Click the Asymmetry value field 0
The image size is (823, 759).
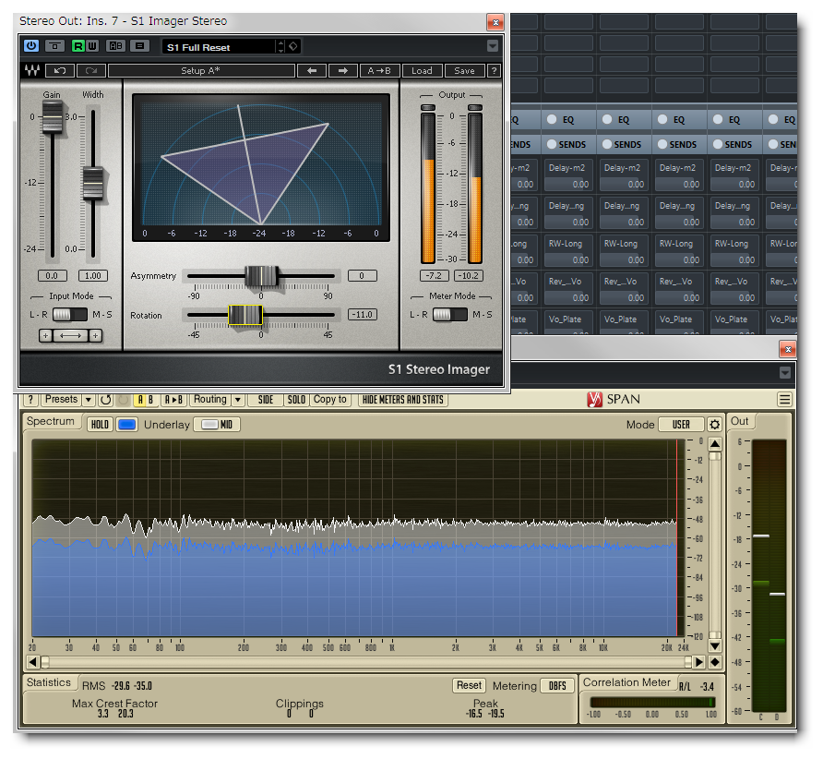click(362, 275)
